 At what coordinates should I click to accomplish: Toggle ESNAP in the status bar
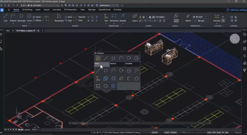(167, 132)
